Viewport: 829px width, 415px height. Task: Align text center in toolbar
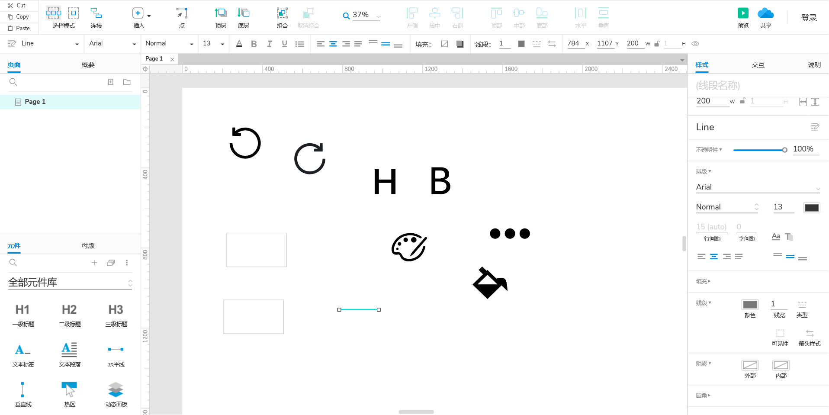tap(333, 44)
